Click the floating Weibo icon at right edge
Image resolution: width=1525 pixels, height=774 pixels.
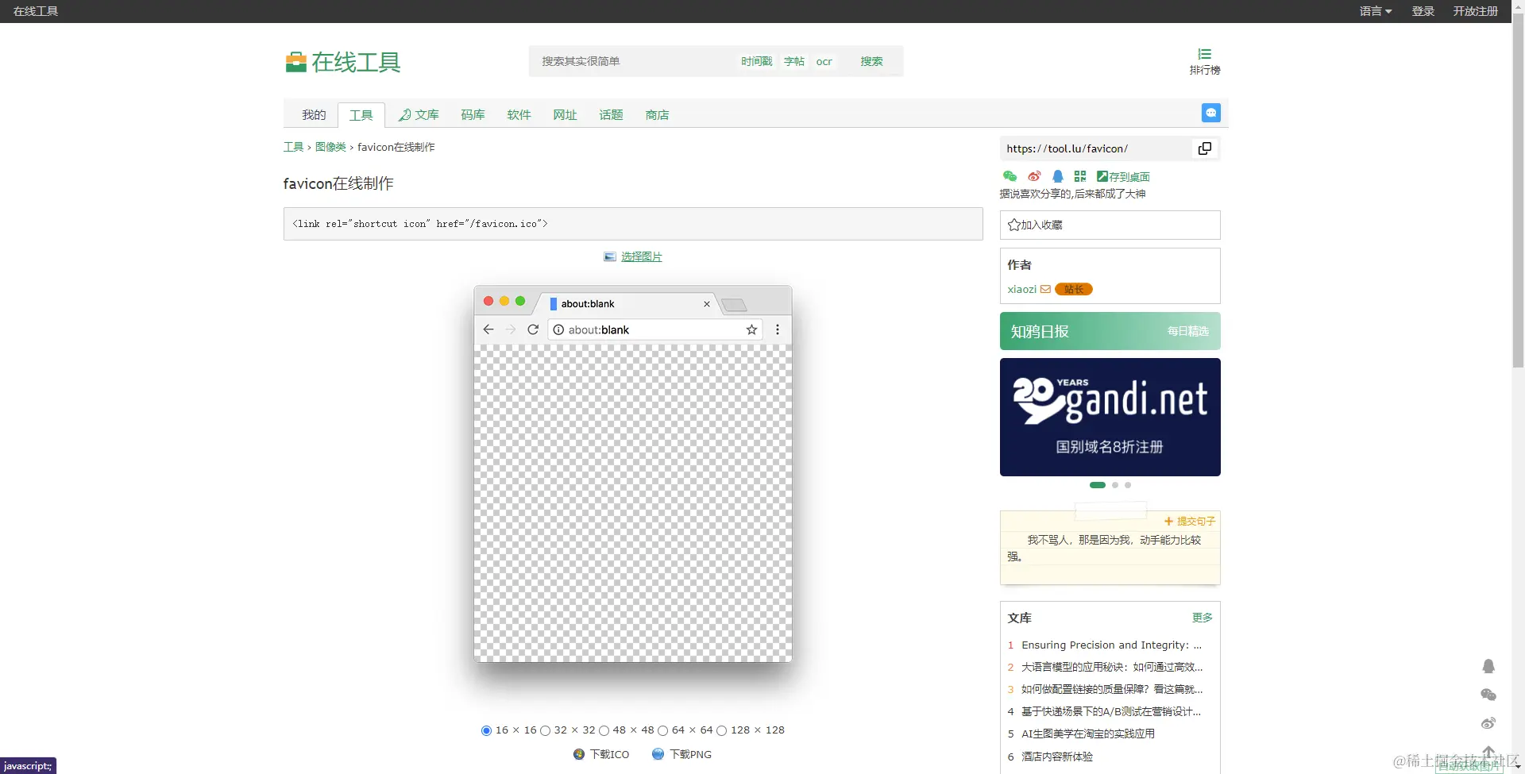coord(1488,723)
